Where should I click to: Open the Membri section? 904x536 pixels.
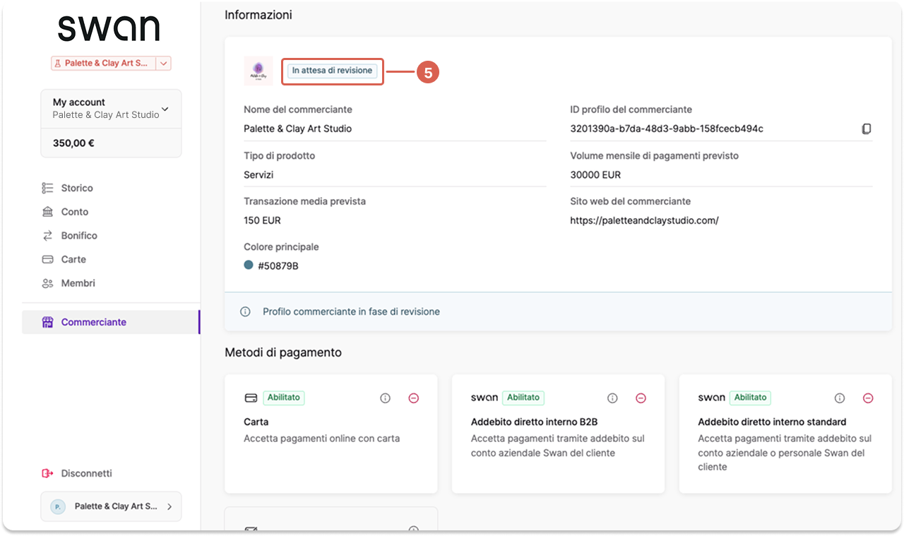tap(78, 283)
